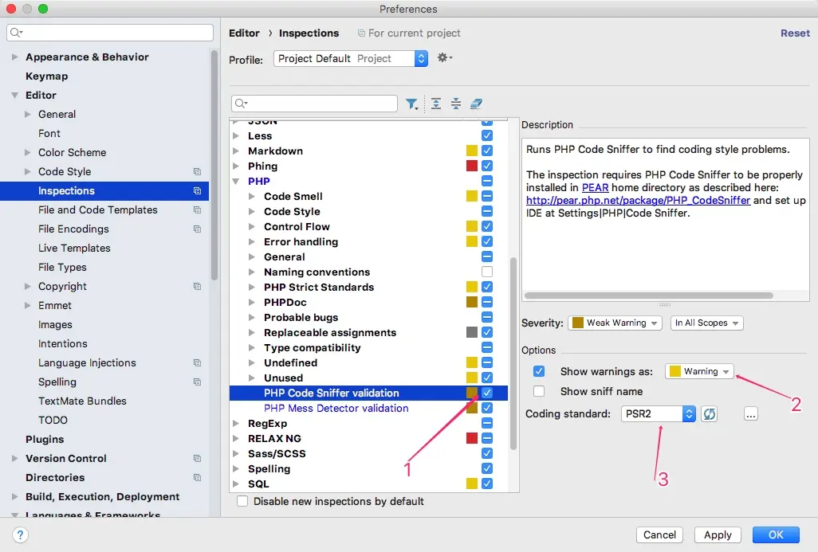818x552 pixels.
Task: Collapse the PHP inspections group
Action: [236, 181]
